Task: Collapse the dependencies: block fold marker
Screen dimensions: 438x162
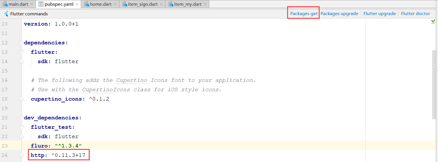Action: (x=21, y=43)
